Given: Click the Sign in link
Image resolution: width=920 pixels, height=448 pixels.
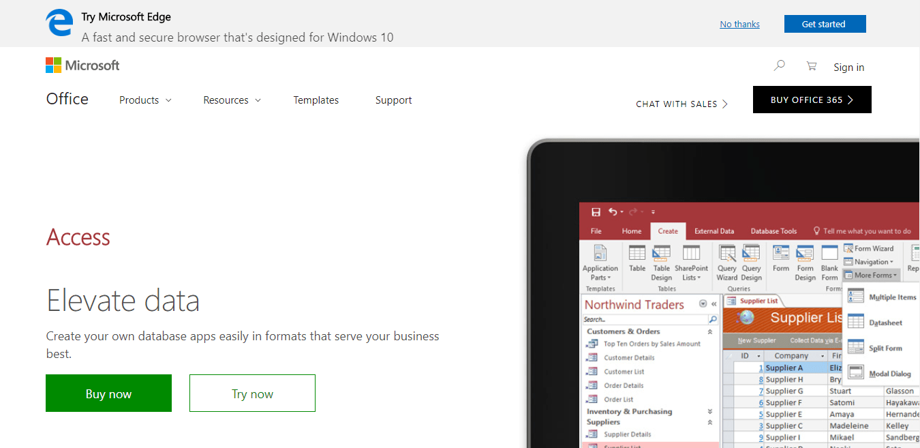Looking at the screenshot, I should [x=848, y=67].
